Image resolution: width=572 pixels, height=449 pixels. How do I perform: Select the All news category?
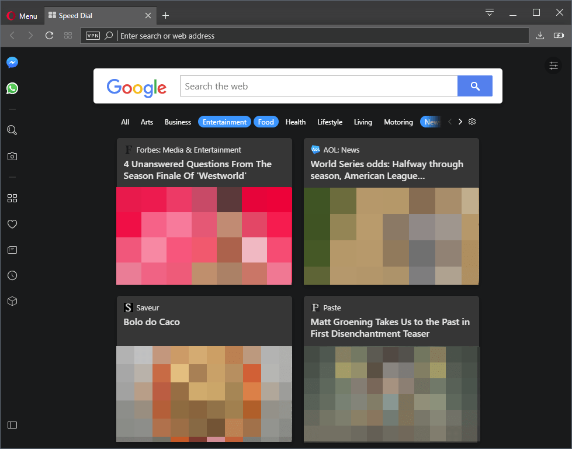coord(125,122)
